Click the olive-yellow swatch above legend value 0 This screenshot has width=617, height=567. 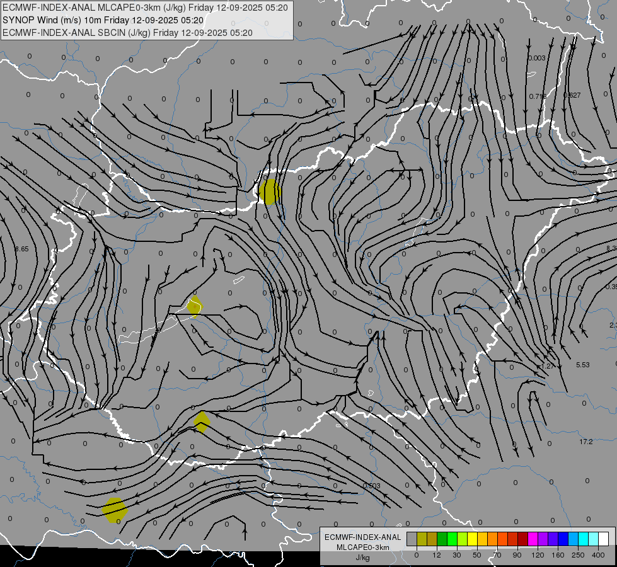422,539
